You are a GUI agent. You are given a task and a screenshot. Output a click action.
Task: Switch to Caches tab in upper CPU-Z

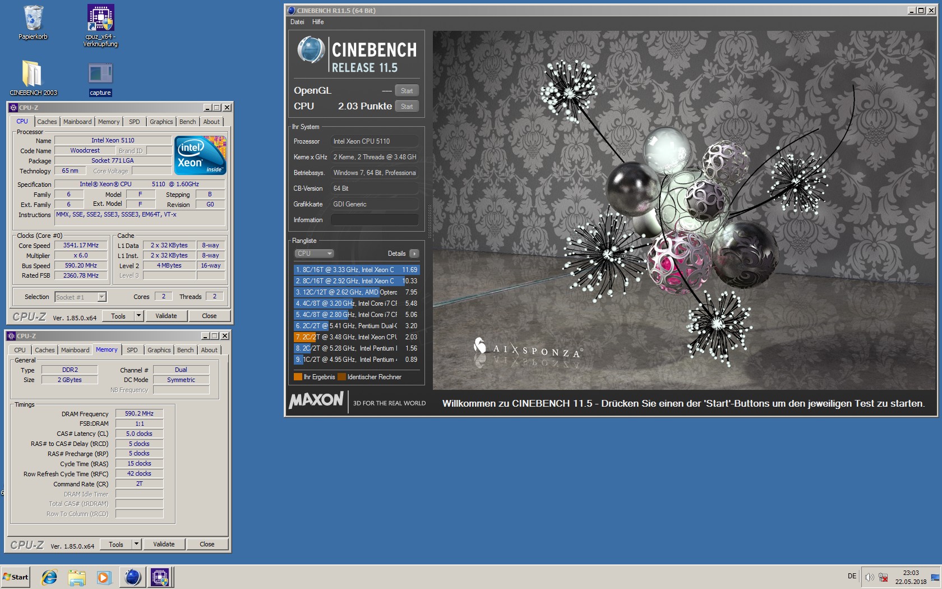(47, 122)
